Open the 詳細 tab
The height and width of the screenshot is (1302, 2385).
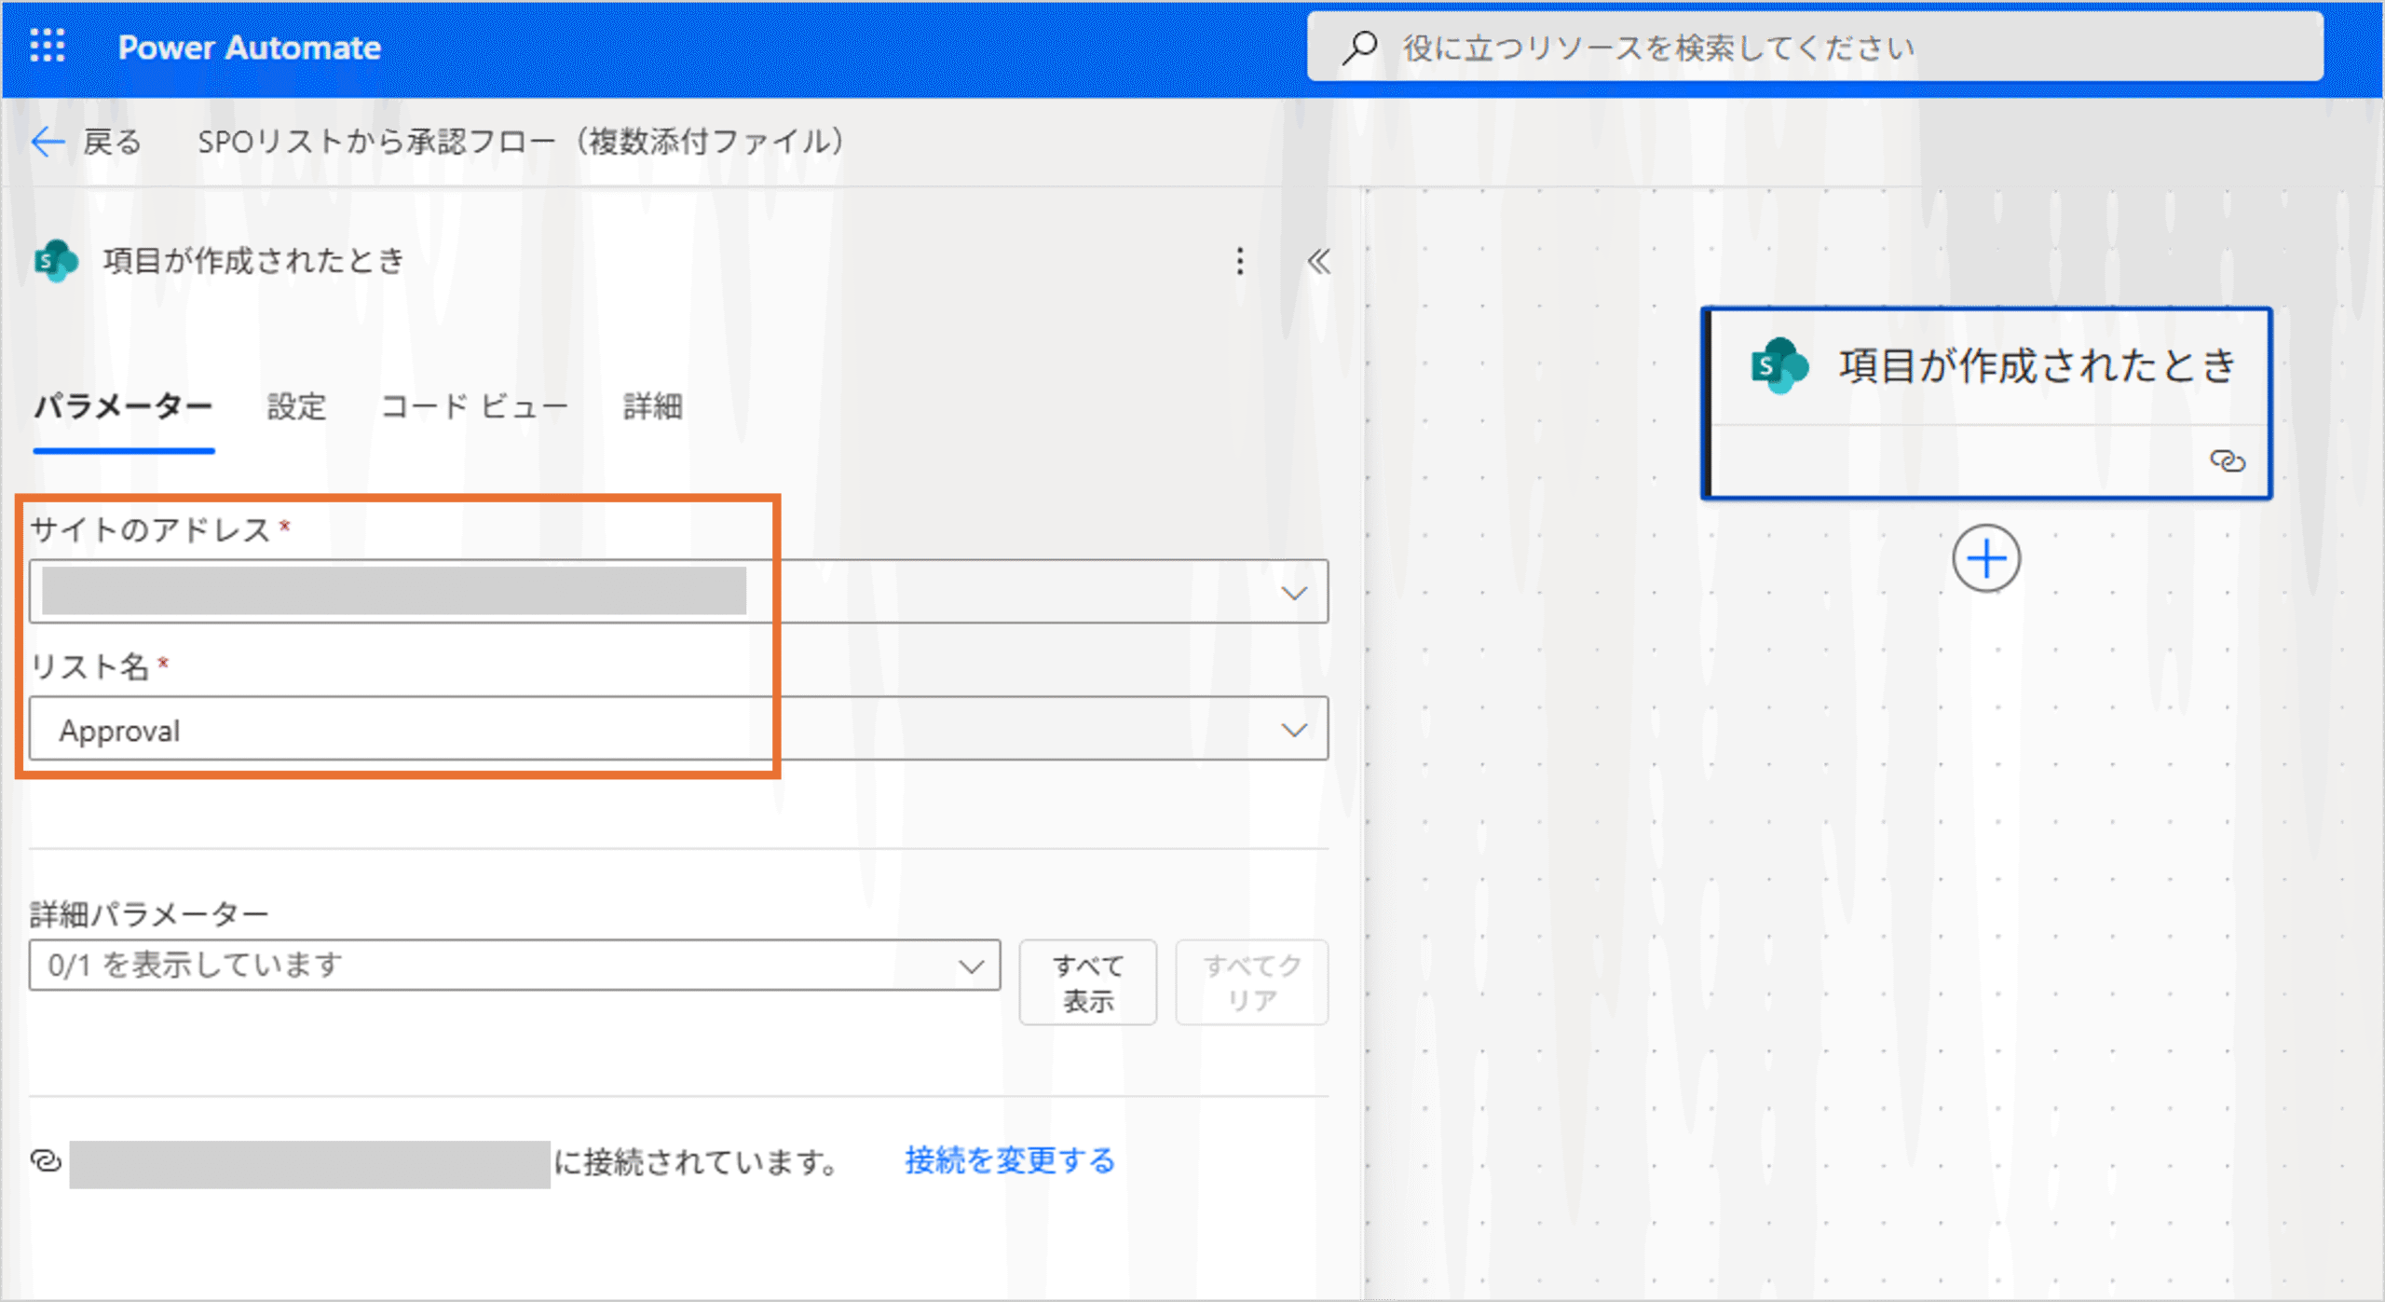652,406
